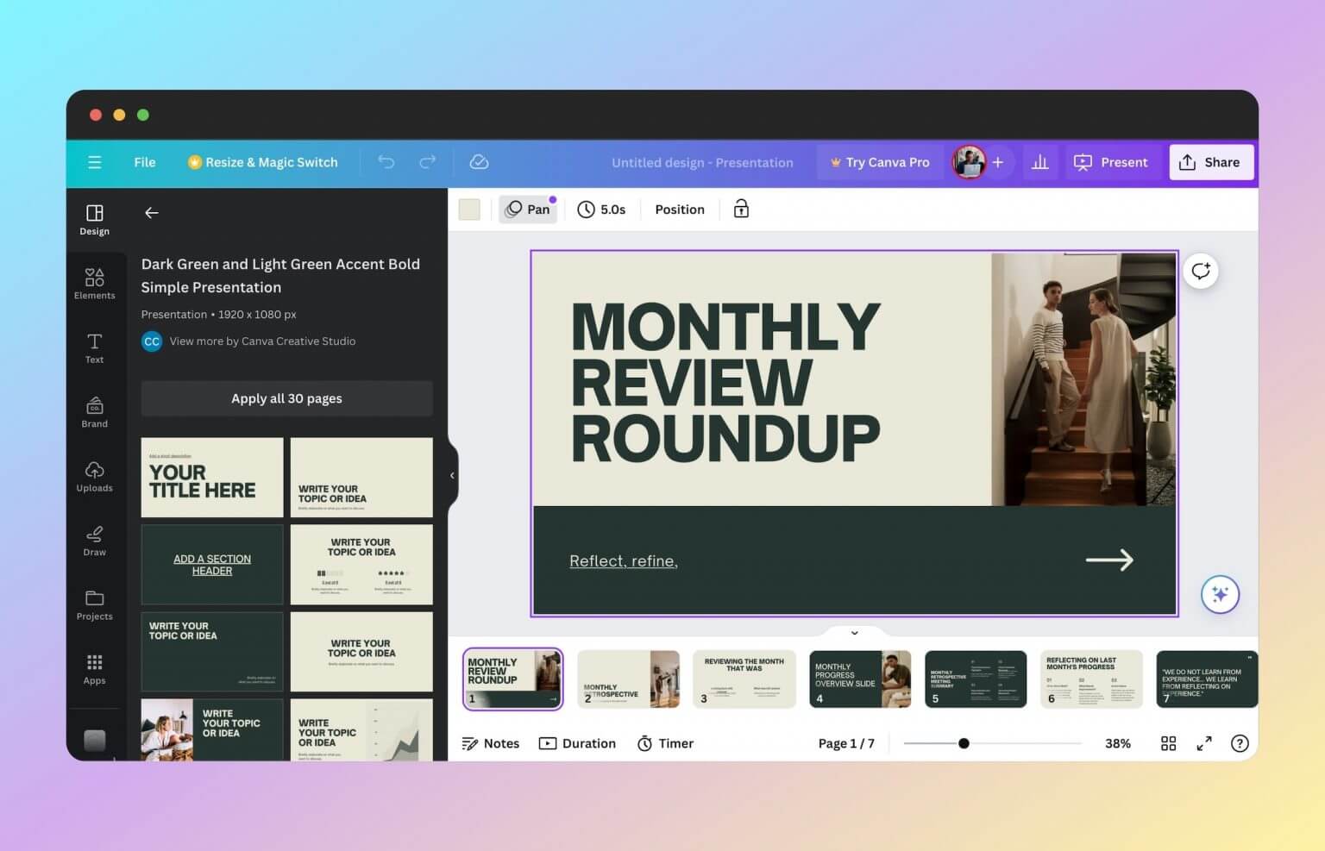Click Apply all 30 pages
Image resolution: width=1325 pixels, height=851 pixels.
[286, 397]
